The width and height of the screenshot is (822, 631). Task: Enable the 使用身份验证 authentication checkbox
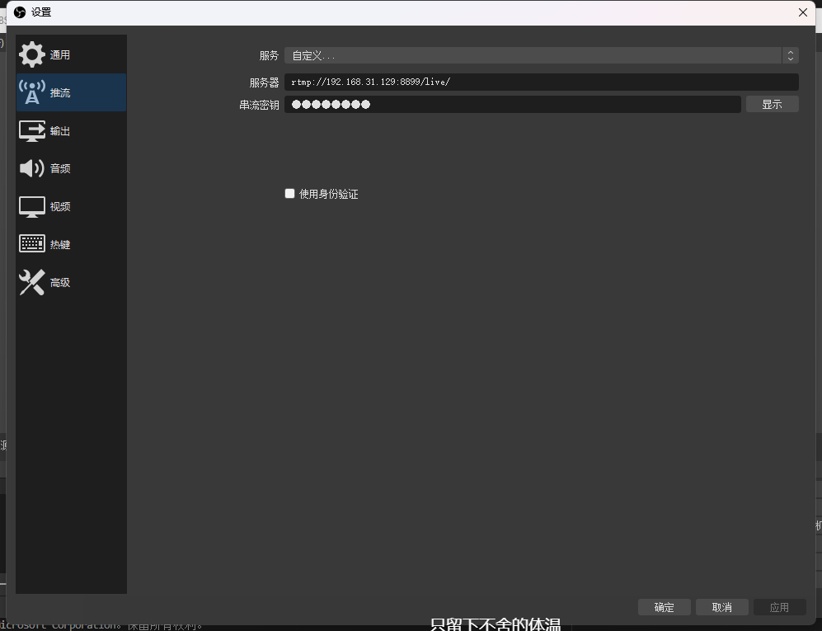click(289, 194)
